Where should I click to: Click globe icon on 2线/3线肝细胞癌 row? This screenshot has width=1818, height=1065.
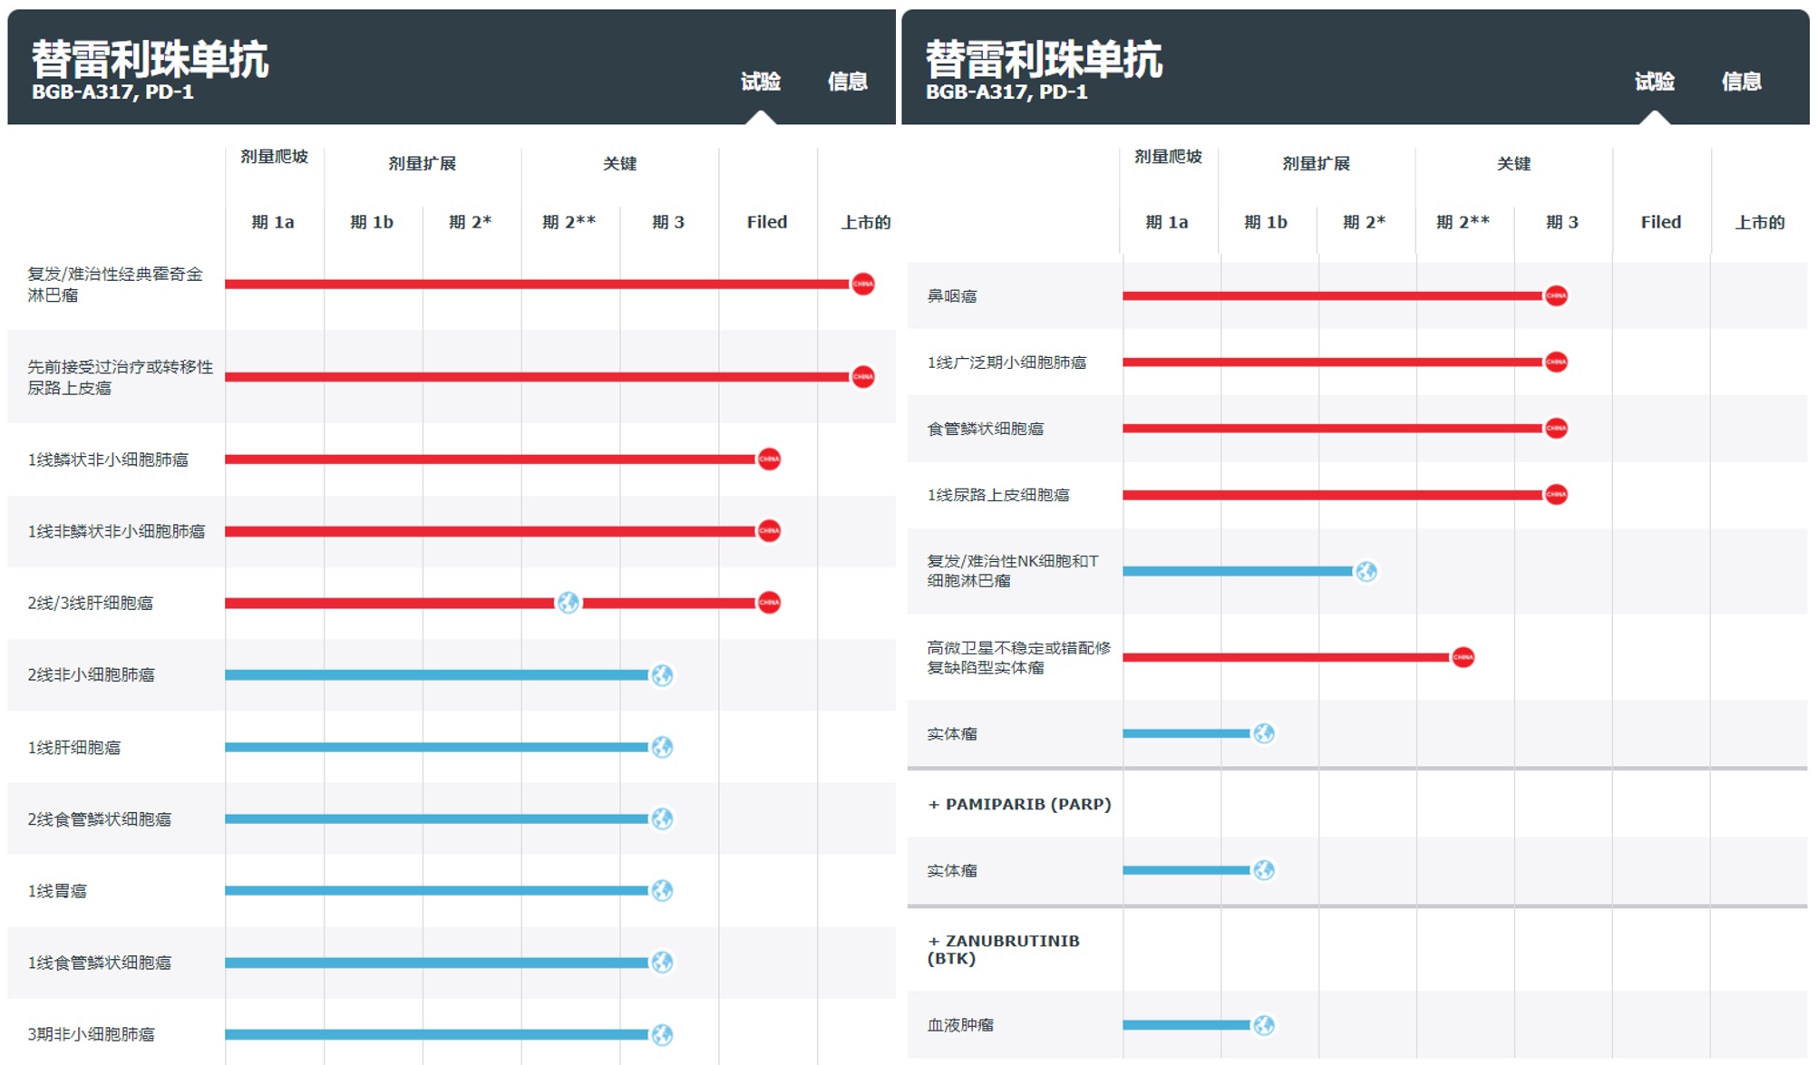[568, 603]
